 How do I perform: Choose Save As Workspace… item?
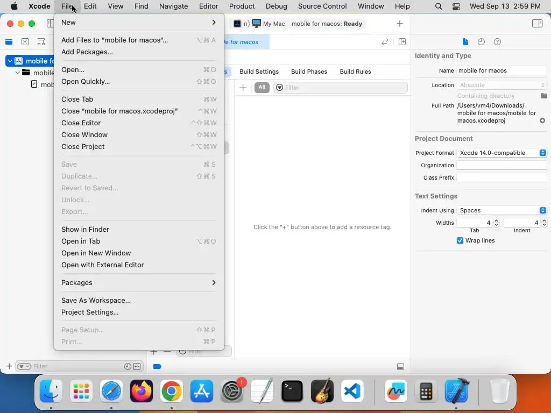coord(139,300)
